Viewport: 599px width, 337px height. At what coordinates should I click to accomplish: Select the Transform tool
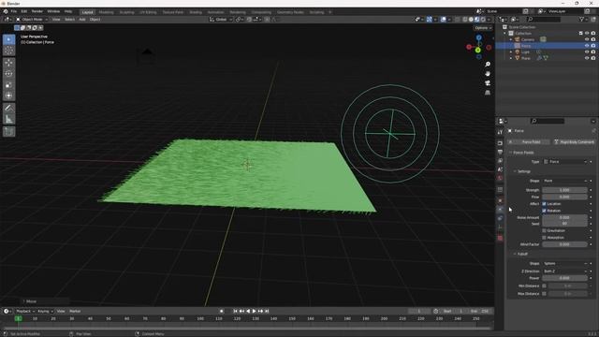(x=8, y=95)
